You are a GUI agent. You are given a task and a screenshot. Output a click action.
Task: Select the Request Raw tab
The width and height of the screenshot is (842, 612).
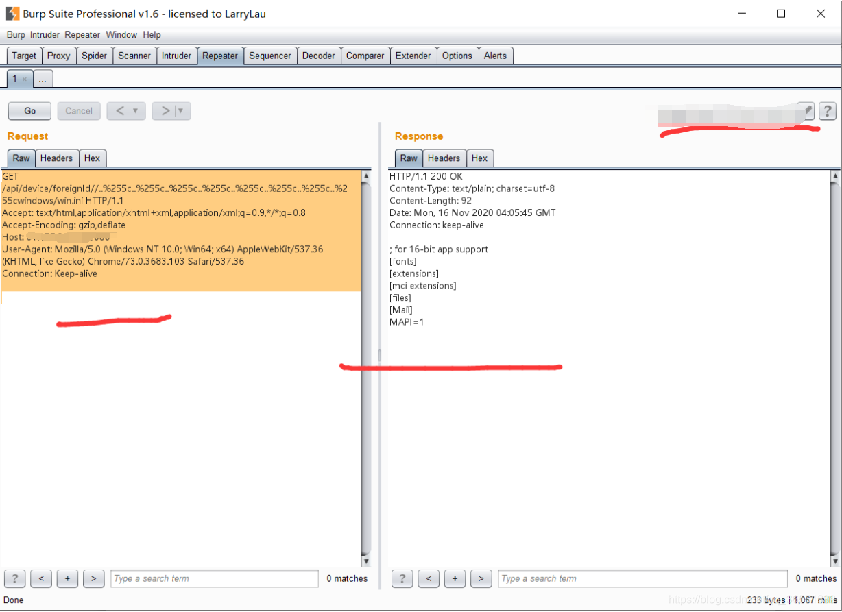pos(21,158)
